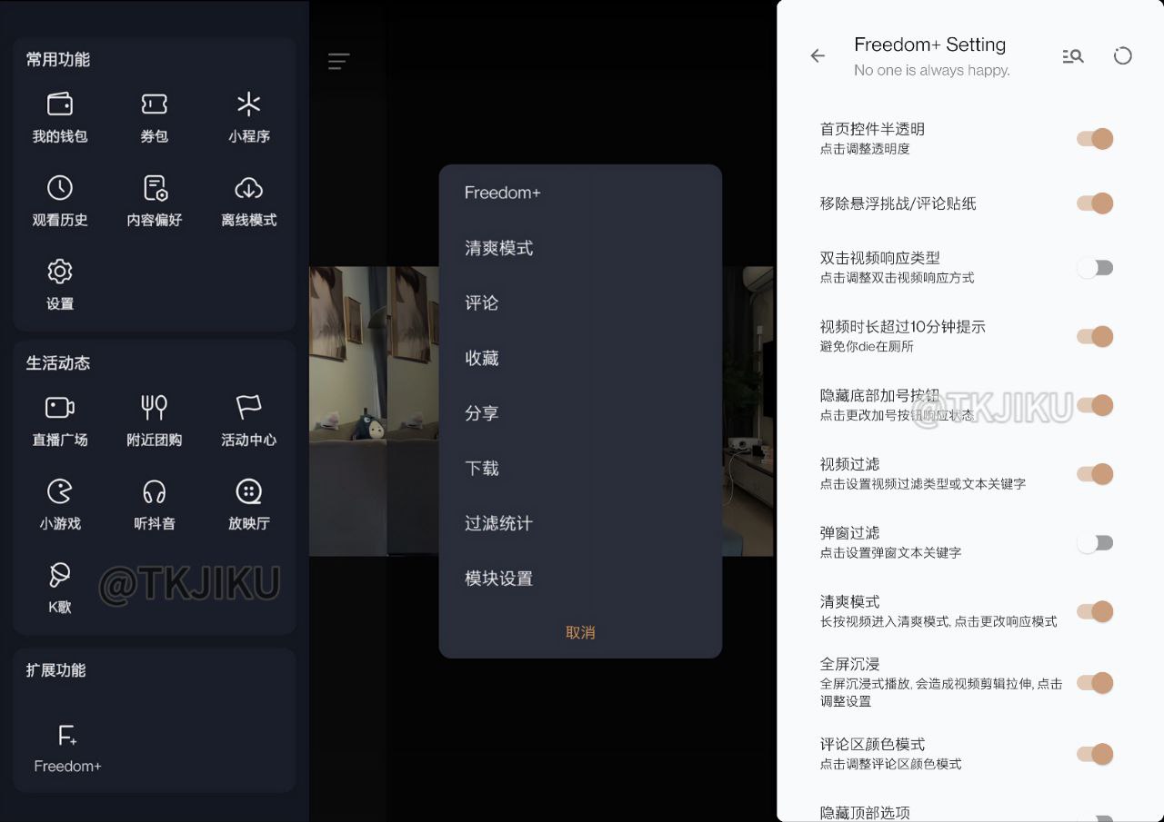
Task: Click the search list icon in Freedom+ Setting
Action: pos(1073,56)
